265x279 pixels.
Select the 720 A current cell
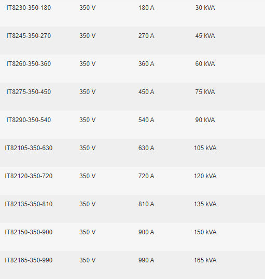tap(146, 176)
